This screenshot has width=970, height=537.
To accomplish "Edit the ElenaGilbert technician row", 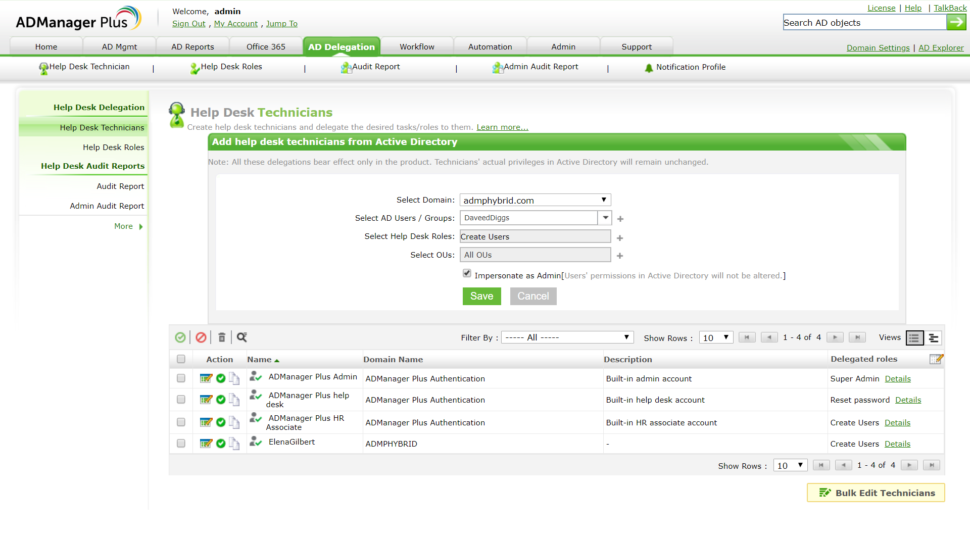I will point(206,444).
